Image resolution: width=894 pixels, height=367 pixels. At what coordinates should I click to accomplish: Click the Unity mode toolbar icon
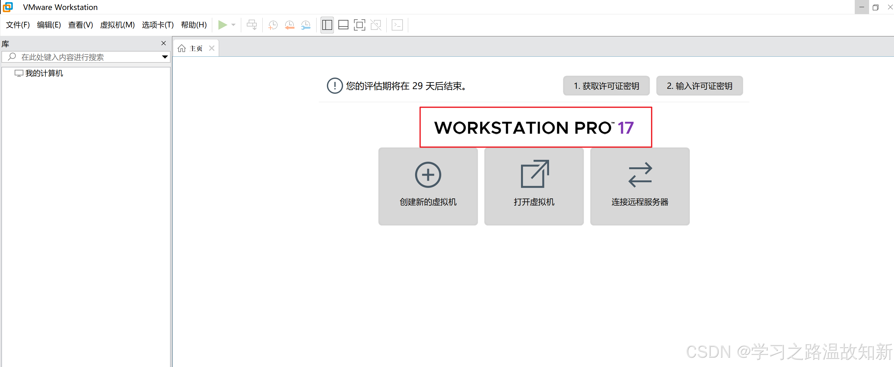375,25
